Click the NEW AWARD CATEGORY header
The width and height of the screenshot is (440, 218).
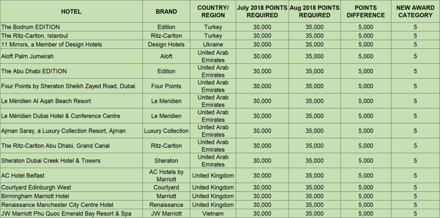415,12
